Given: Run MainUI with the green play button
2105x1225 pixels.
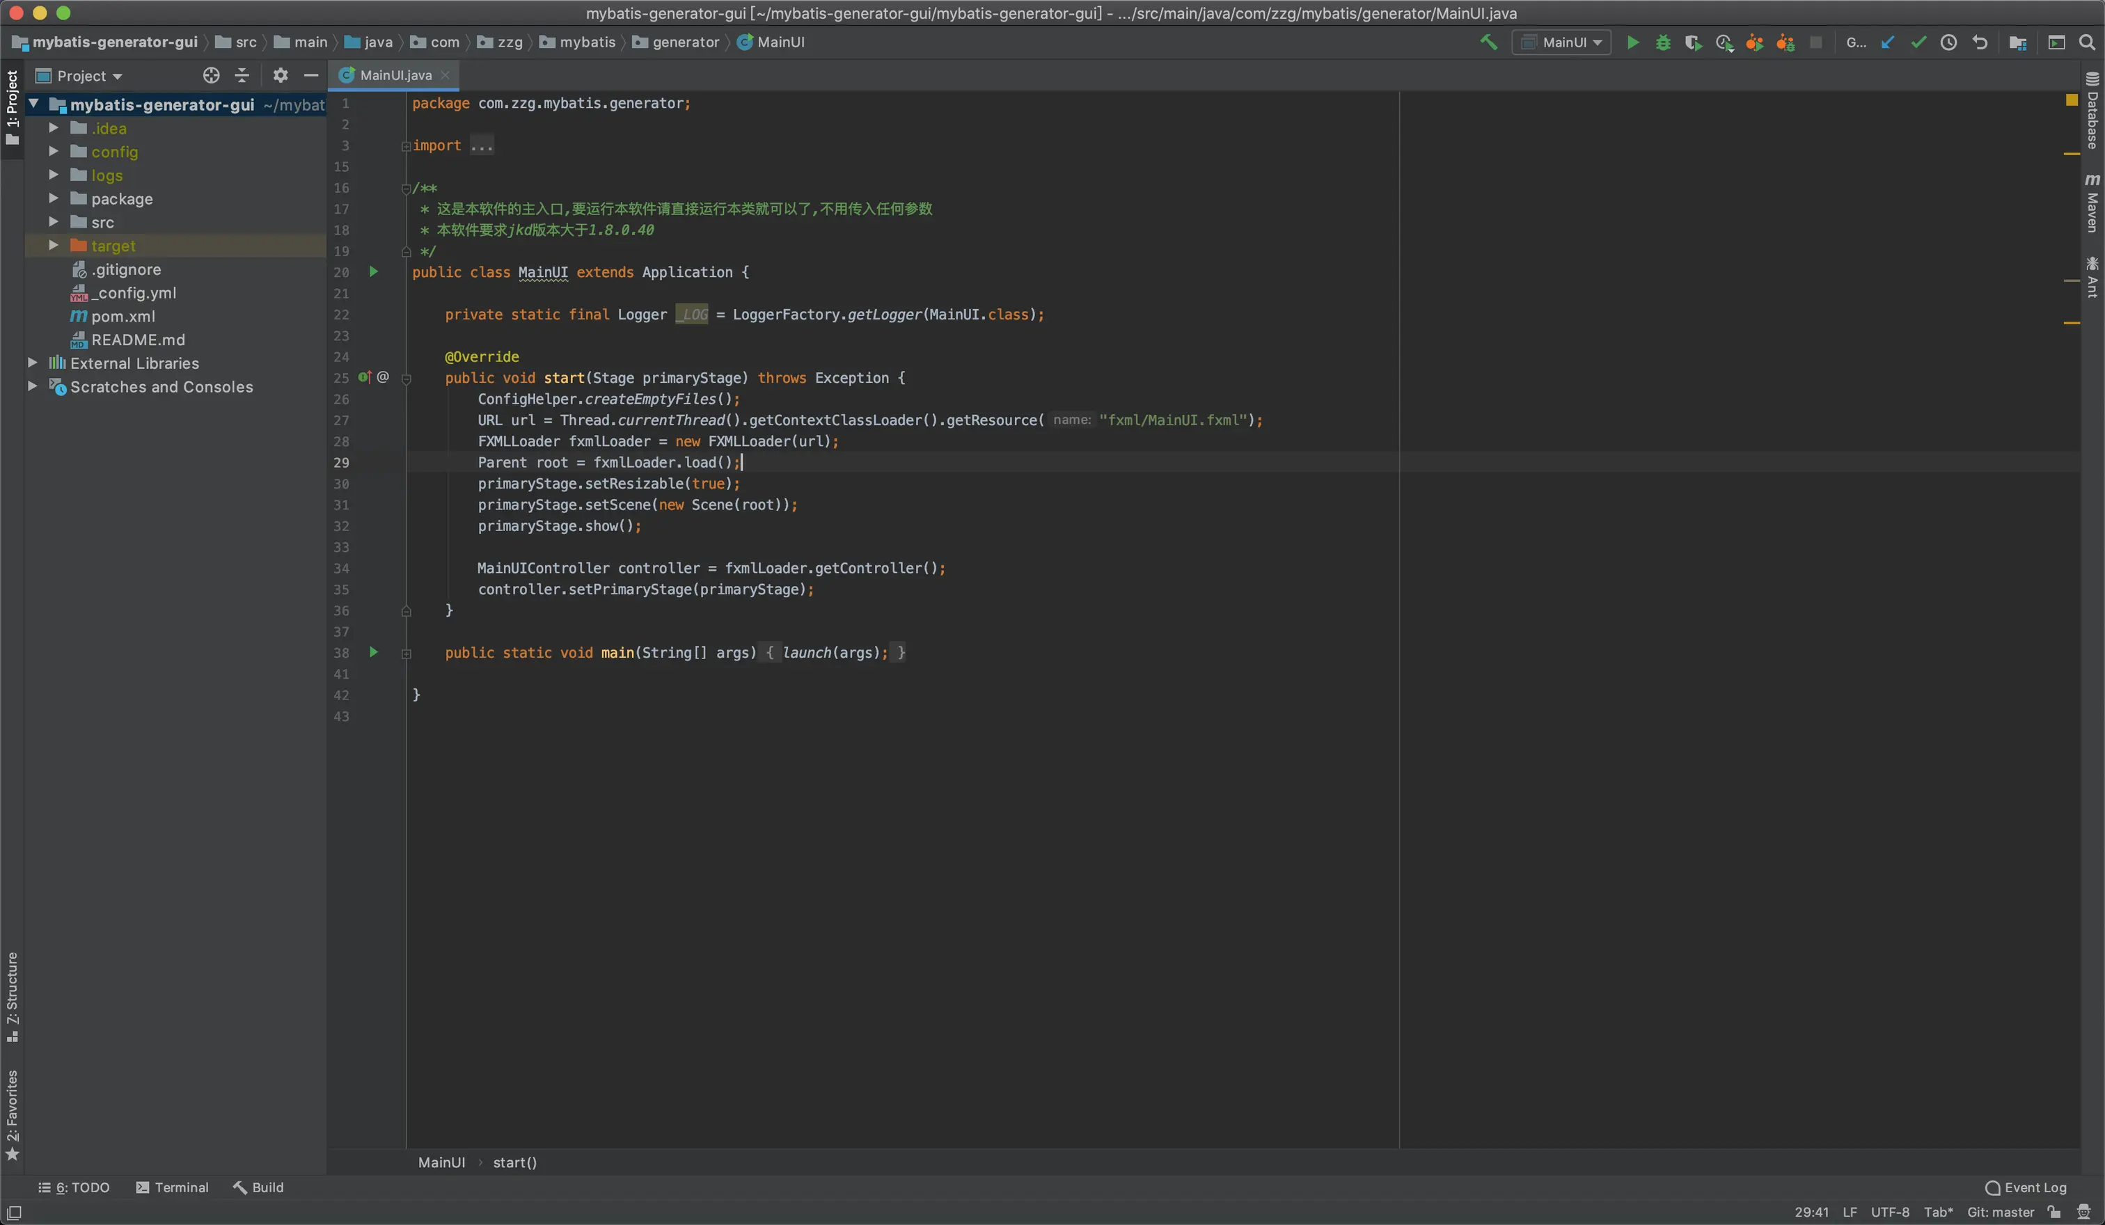Looking at the screenshot, I should 1632,42.
